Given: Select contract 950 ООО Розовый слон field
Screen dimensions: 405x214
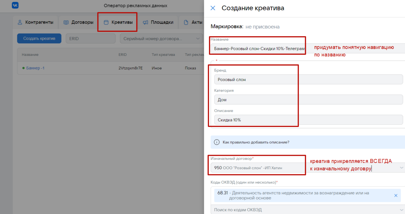Looking at the screenshot, I should 308,168.
